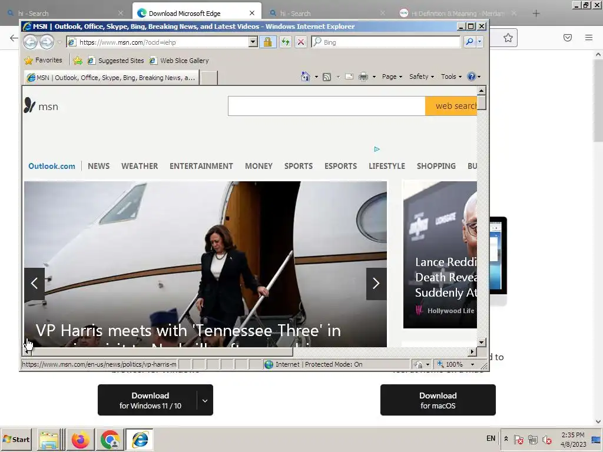Screen dimensions: 603x452
Task: Click the Add to Favorites Bar star icon
Action: coord(78,61)
